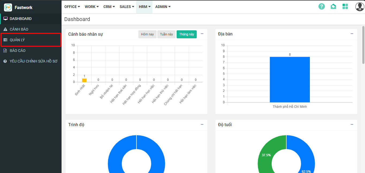Click the Dashboard monitor icon in sidebar

click(5, 19)
